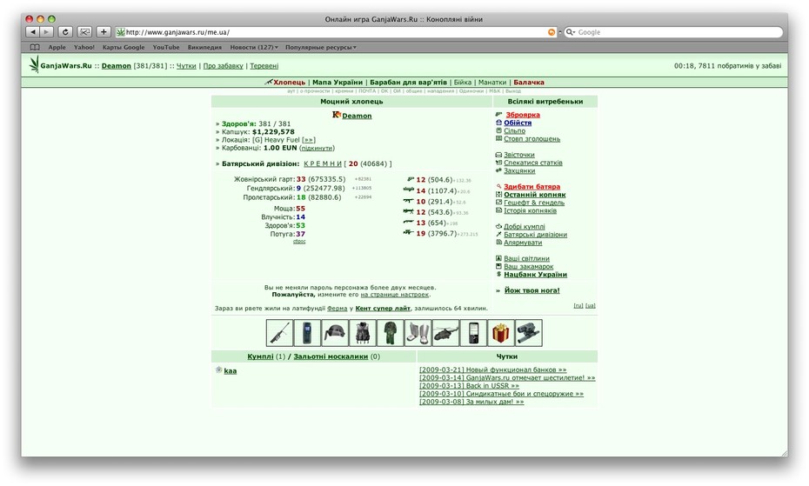
Task: Click the підкинути link next to EUN
Action: [x=317, y=148]
